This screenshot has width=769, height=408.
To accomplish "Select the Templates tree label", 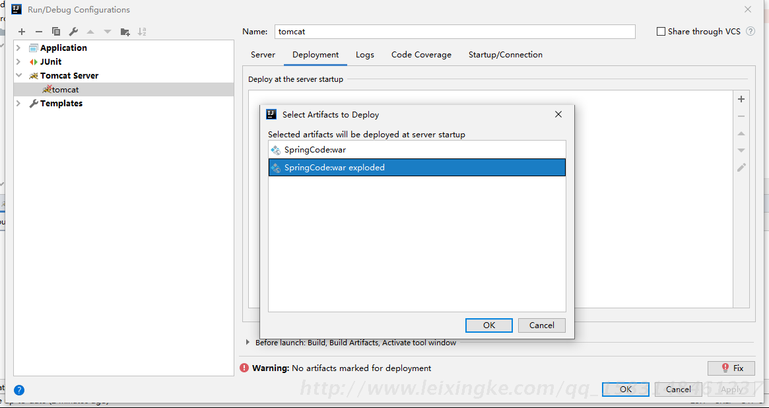I will tap(61, 104).
